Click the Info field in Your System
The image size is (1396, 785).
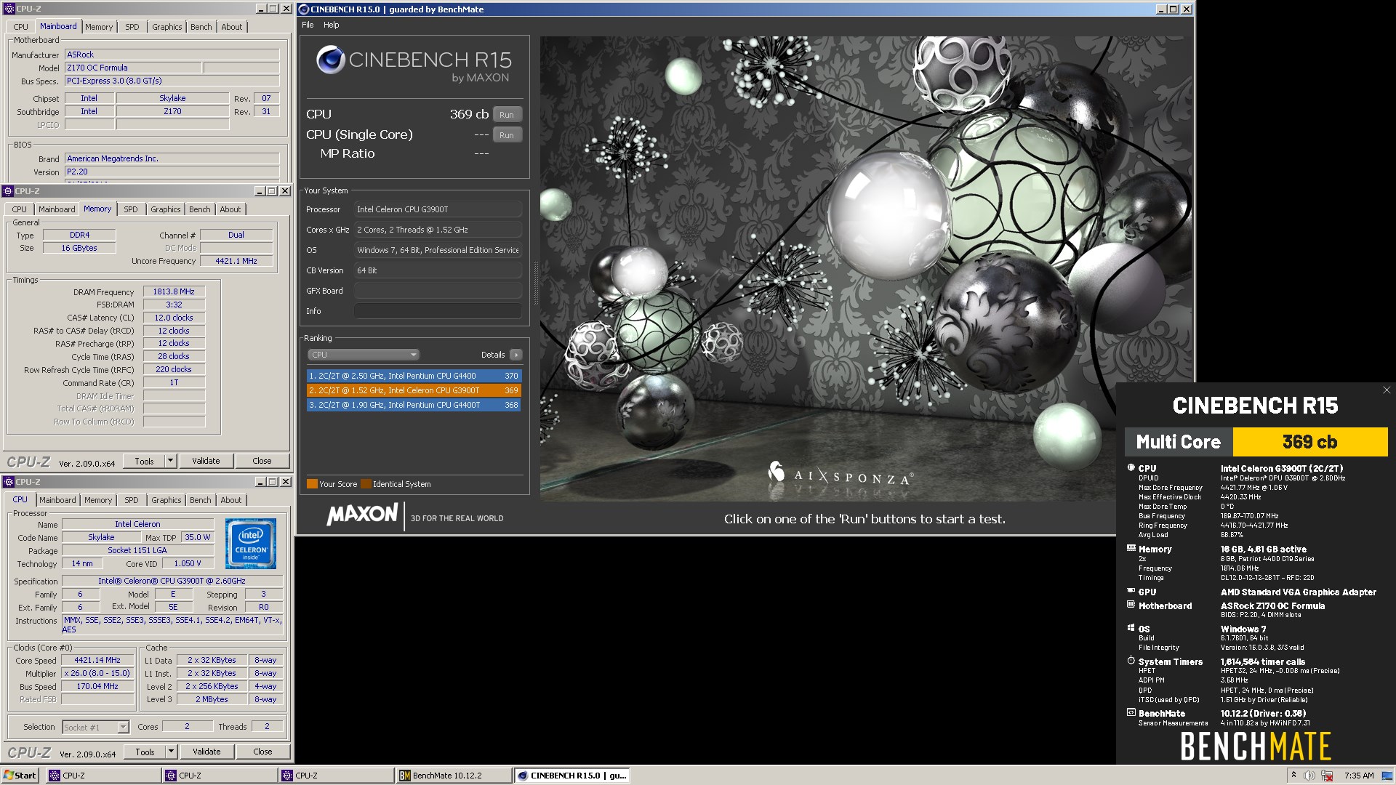[x=438, y=311]
